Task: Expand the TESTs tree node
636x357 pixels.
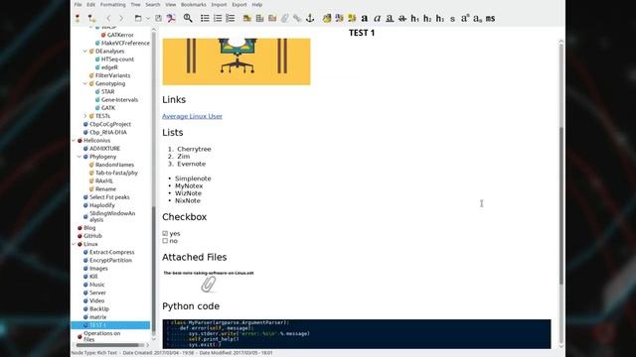Action: click(85, 116)
